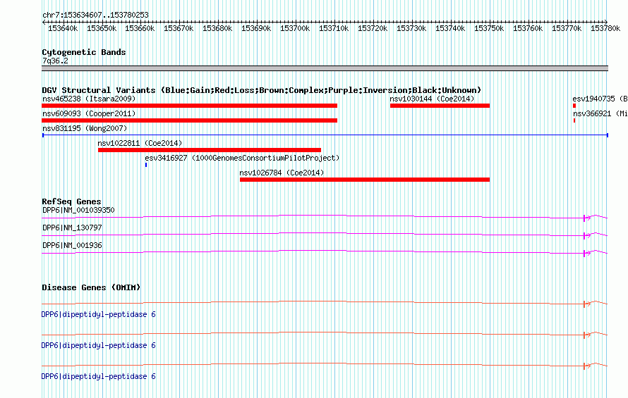
Task: Click the red loss bar for nsv609093
Action: [x=189, y=120]
